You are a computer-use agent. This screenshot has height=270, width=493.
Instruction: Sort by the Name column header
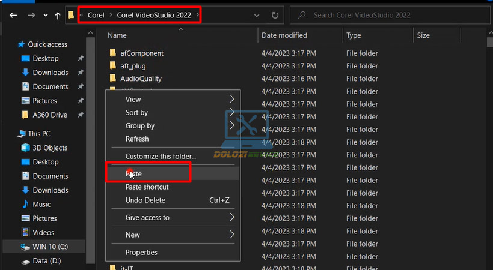(x=117, y=35)
